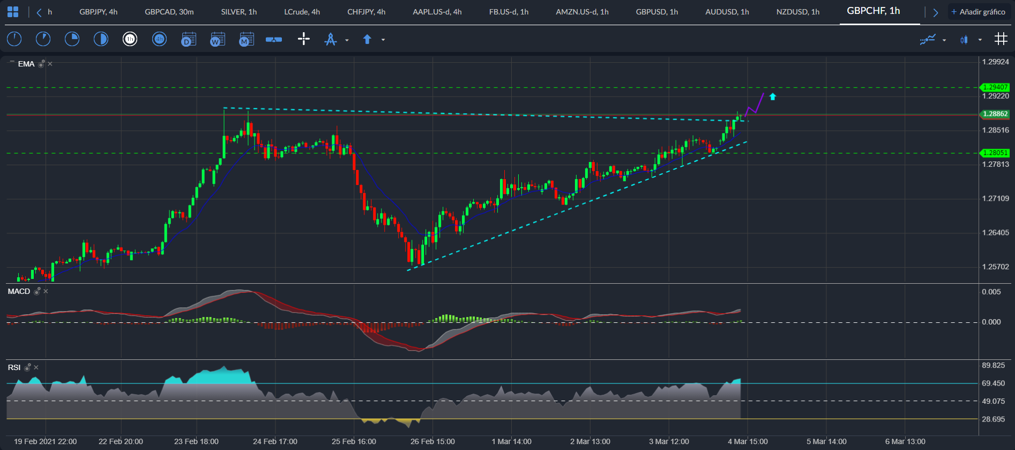
Task: Switch to the AAPL.US-d, 4h tab
Action: point(437,12)
